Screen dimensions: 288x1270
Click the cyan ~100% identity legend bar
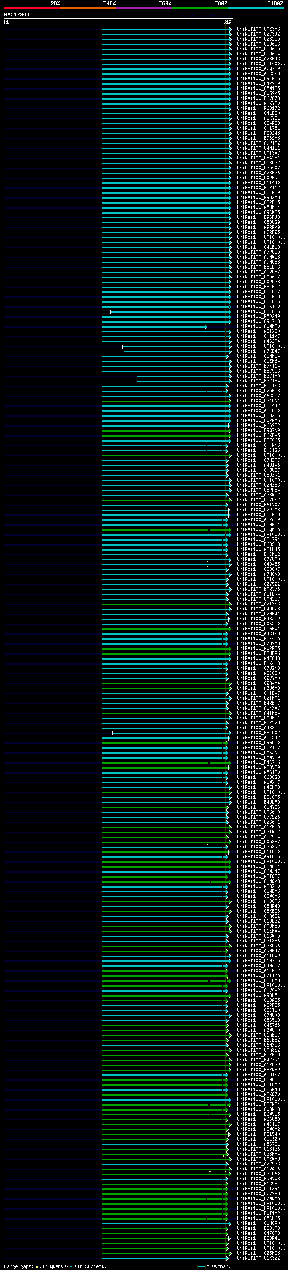tap(256, 8)
